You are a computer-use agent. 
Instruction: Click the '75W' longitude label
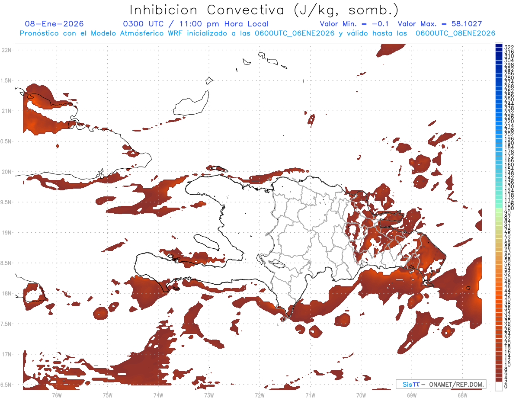(x=107, y=395)
